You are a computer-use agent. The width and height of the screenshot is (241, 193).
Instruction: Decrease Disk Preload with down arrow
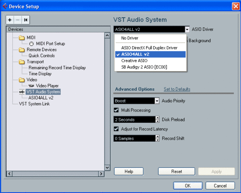tap(157, 121)
